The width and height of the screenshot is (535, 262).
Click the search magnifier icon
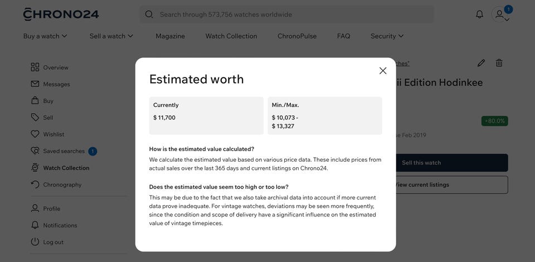click(x=149, y=14)
